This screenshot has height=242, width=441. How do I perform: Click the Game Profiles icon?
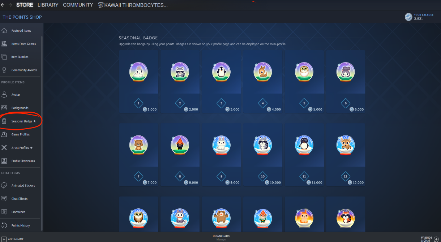(4, 134)
